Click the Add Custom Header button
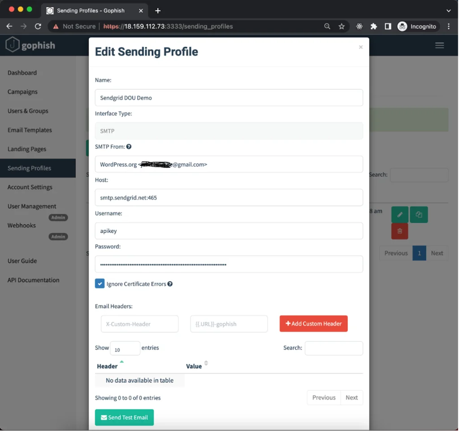Screen dimensions: 459x431 pos(313,323)
